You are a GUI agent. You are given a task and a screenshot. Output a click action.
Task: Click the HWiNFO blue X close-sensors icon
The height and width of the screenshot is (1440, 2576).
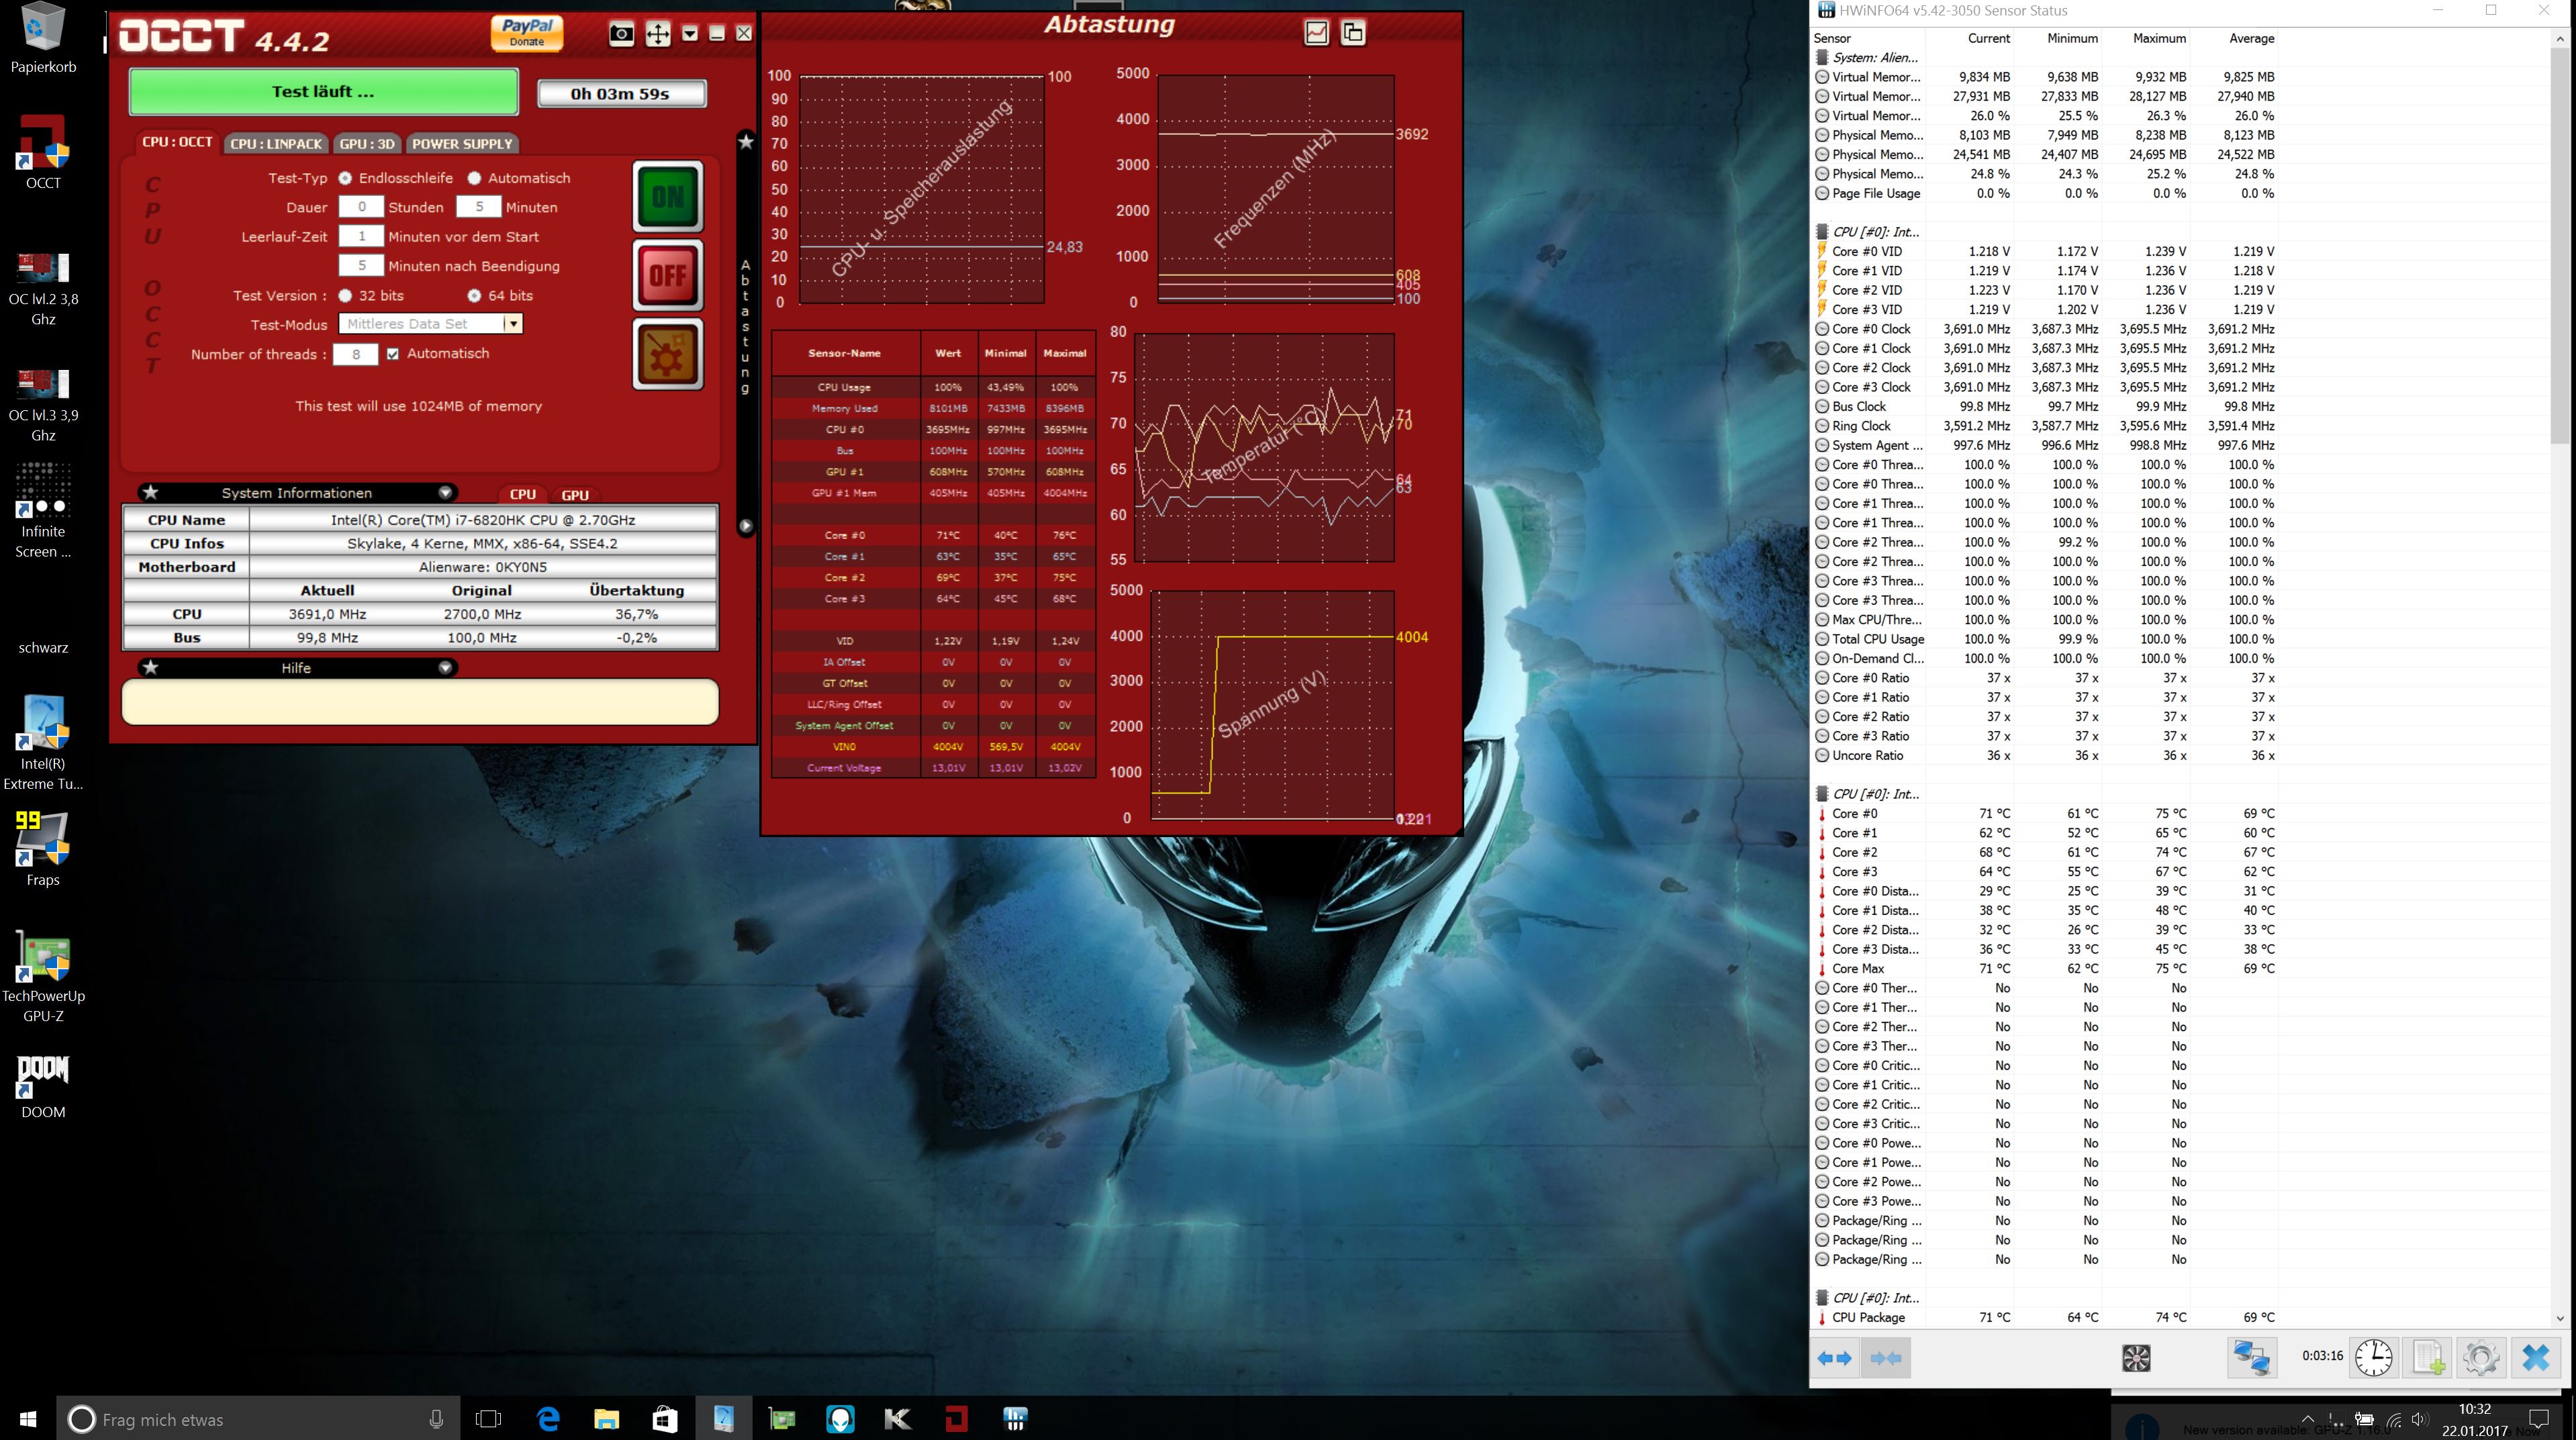pyautogui.click(x=2535, y=1358)
